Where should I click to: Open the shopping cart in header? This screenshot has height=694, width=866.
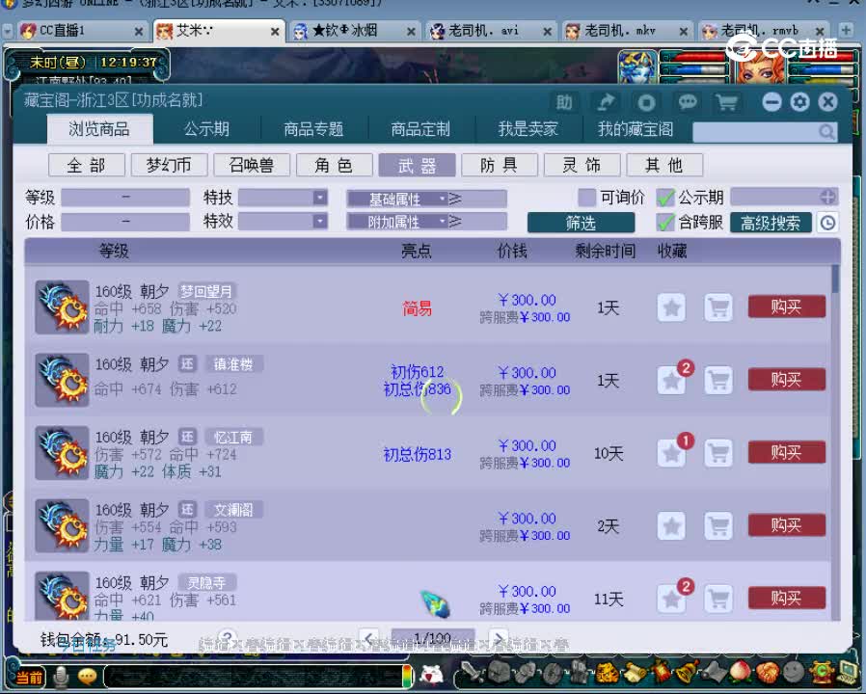[x=727, y=102]
